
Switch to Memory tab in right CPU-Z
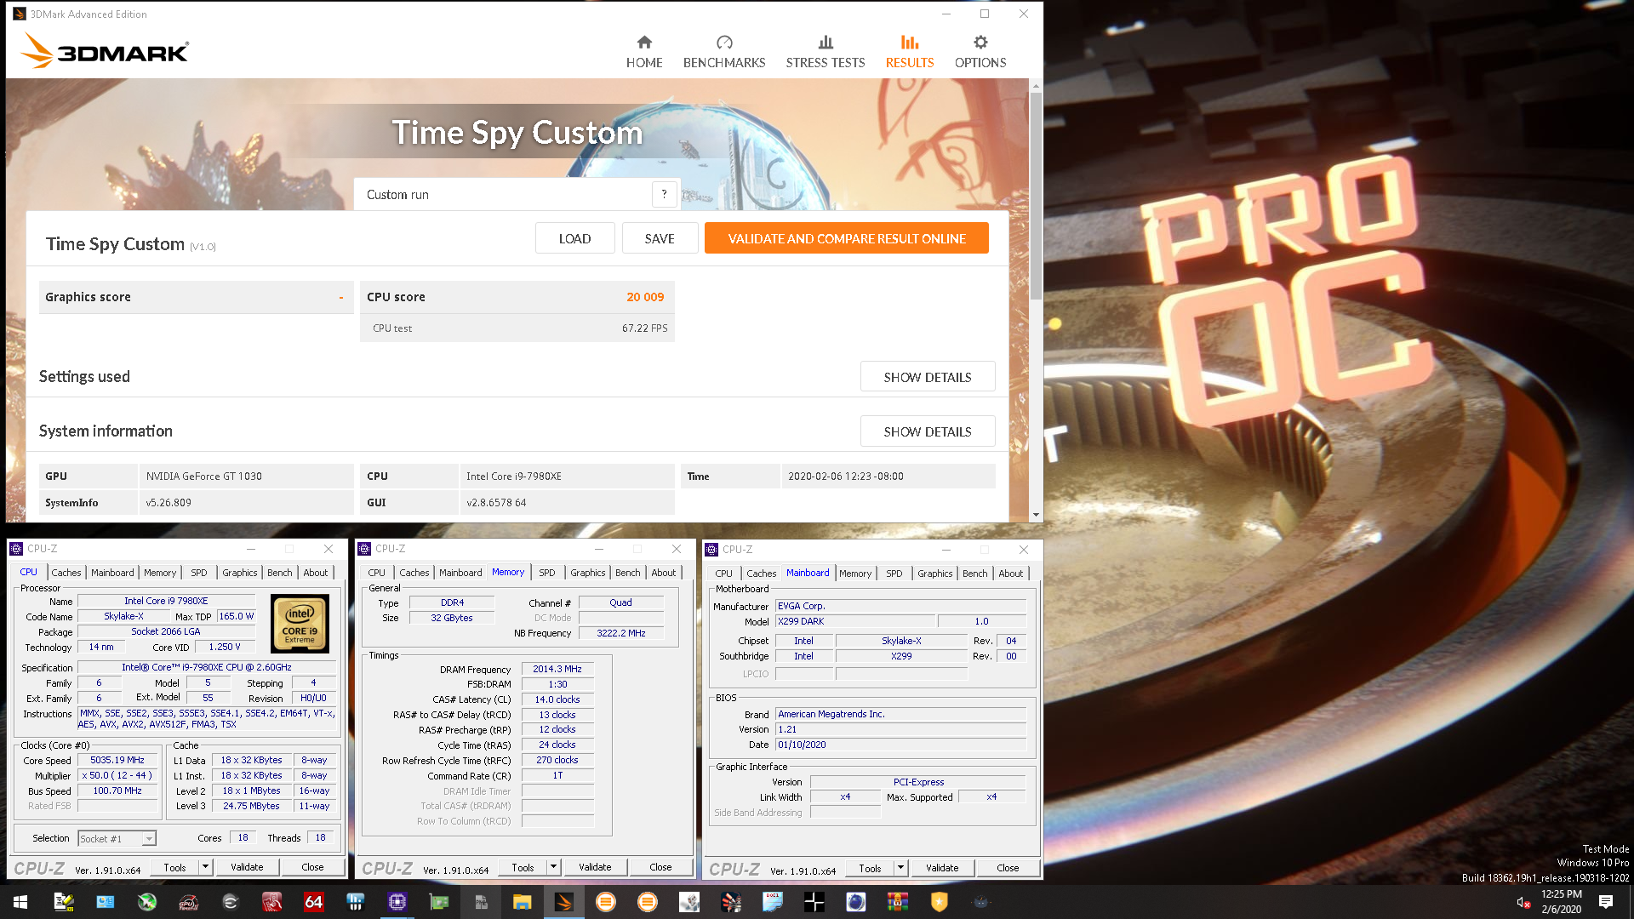855,574
